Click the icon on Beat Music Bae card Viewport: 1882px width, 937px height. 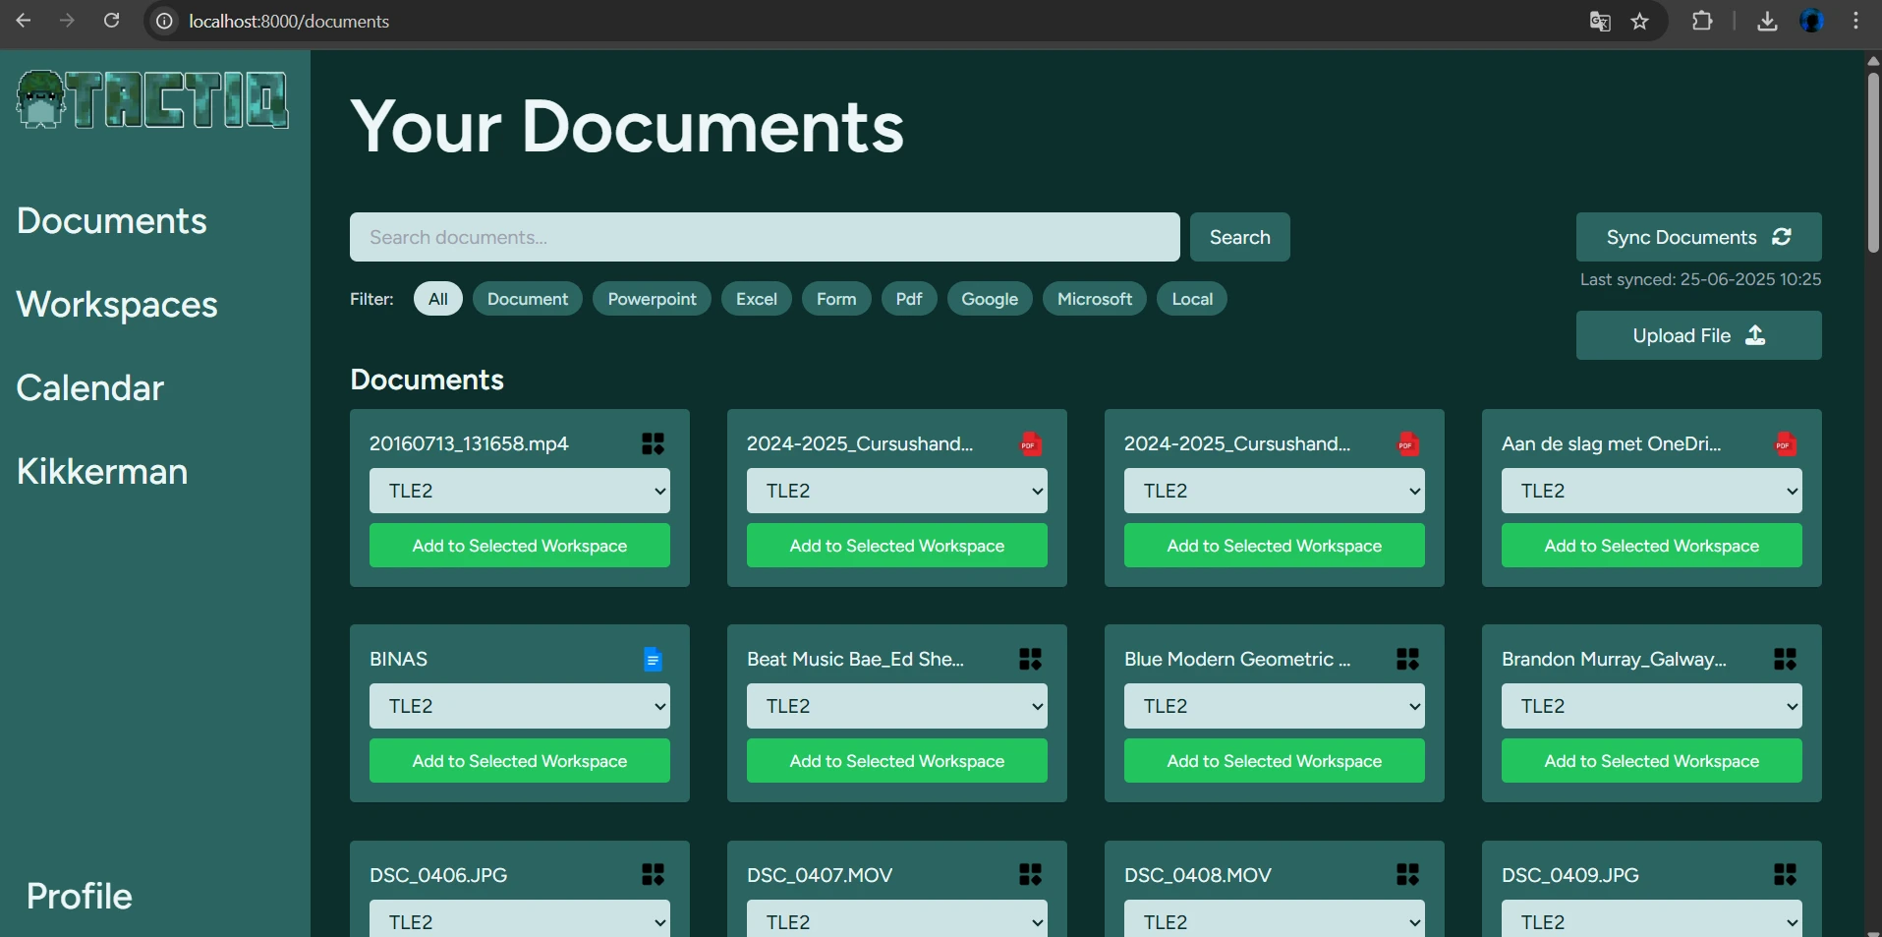tap(1030, 660)
